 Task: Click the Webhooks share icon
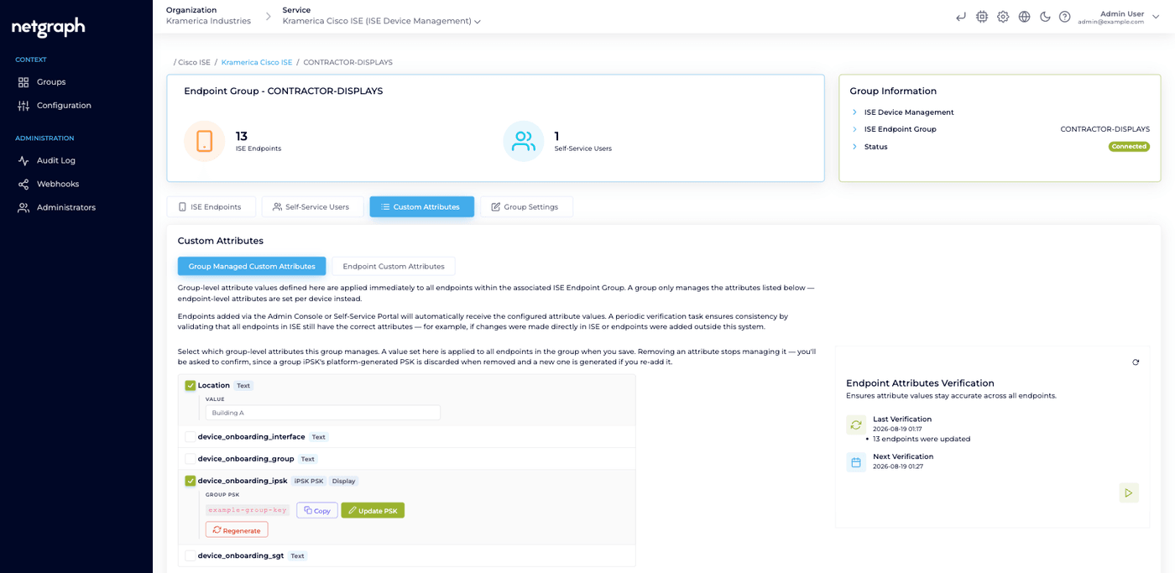point(23,184)
